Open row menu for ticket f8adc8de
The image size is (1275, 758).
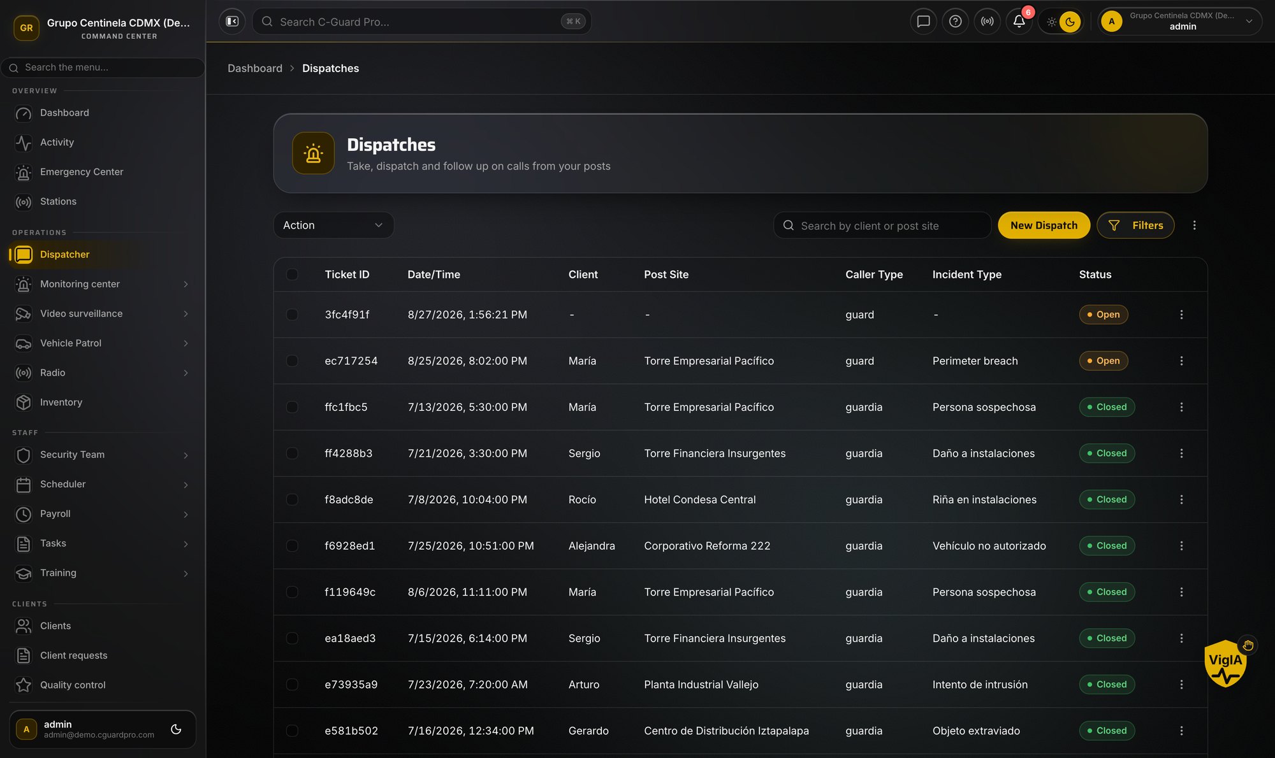[x=1181, y=499]
